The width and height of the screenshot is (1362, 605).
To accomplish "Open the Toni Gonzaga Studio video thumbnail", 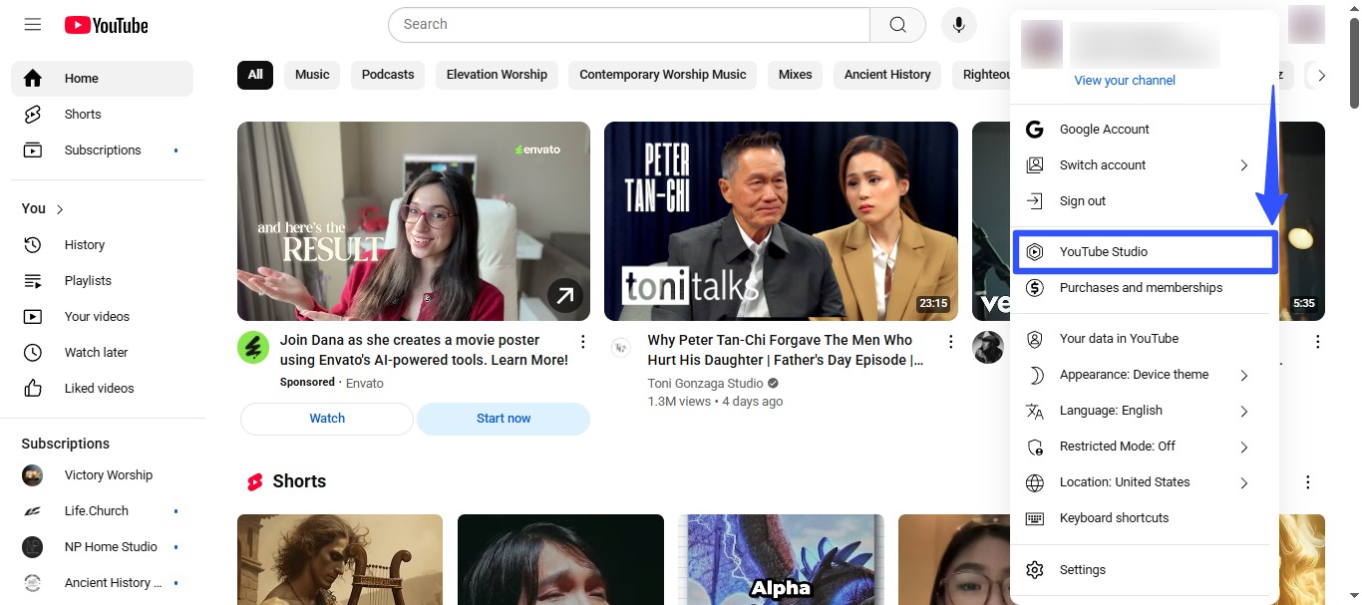I will 781,220.
